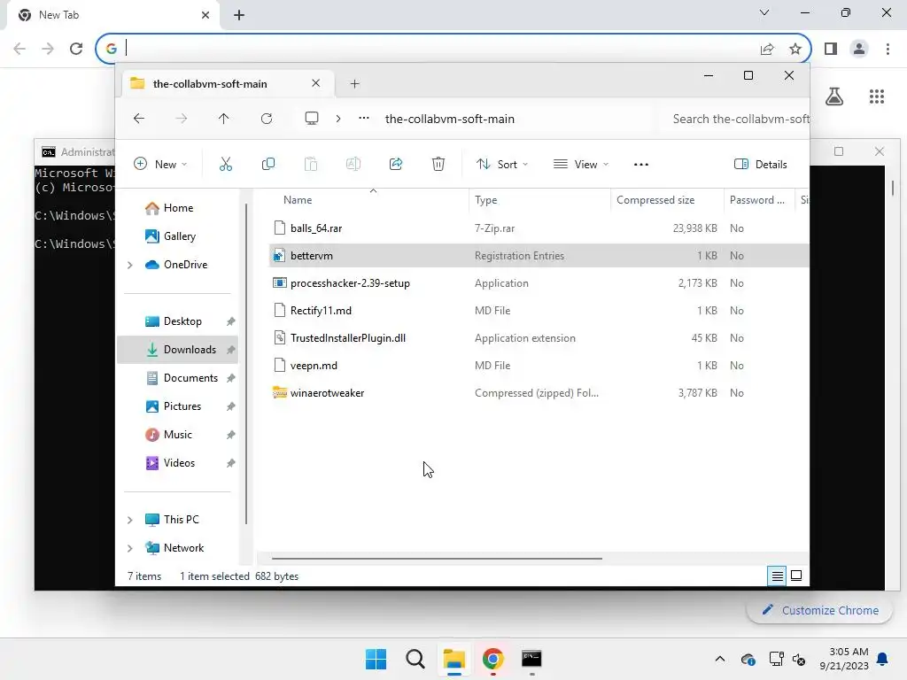
Task: Refresh the Explorer folder view
Action: [267, 119]
